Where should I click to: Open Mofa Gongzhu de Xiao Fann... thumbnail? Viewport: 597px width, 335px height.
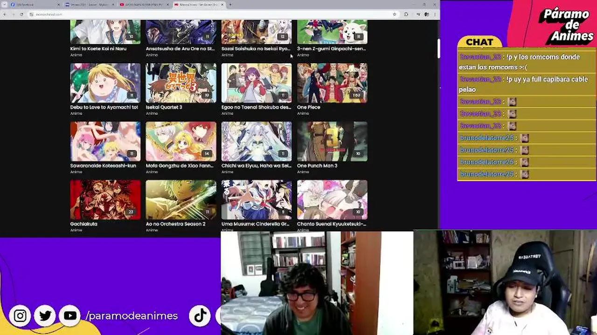pos(181,141)
